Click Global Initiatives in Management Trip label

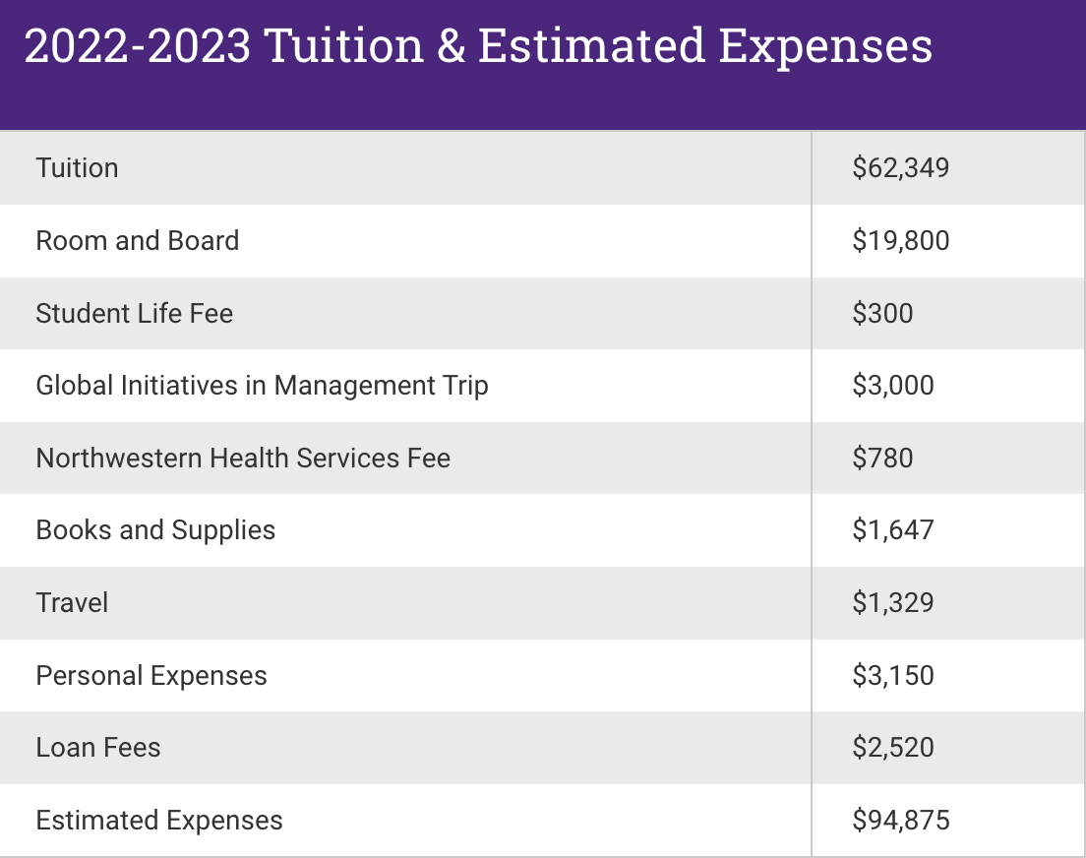pyautogui.click(x=262, y=386)
